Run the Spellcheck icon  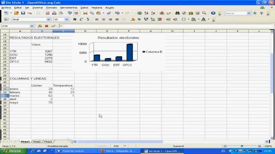point(70,13)
